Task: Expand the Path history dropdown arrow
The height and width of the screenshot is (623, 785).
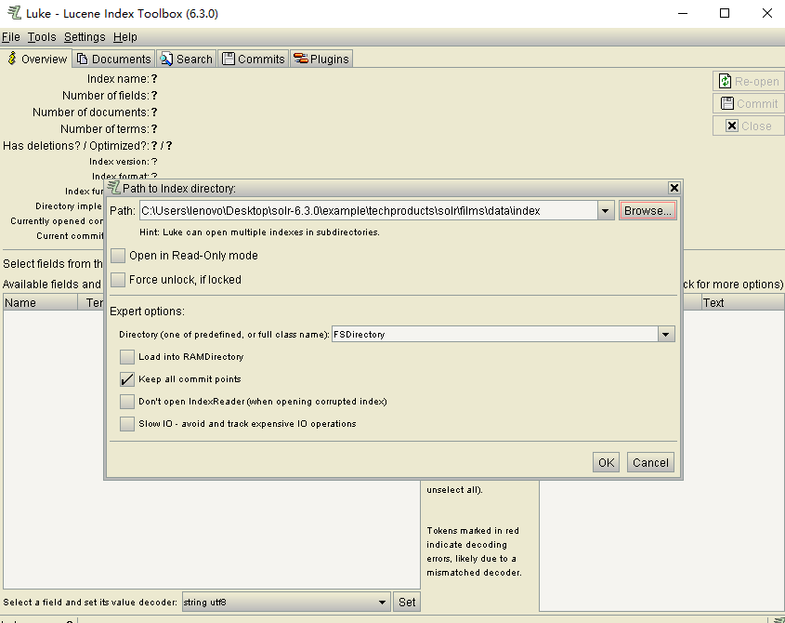Action: 606,210
